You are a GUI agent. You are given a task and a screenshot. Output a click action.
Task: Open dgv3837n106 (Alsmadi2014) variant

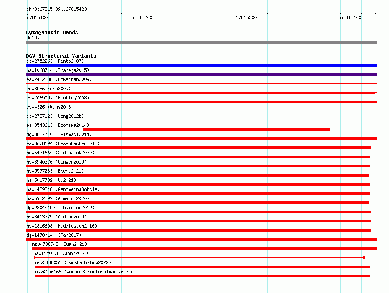coord(59,134)
